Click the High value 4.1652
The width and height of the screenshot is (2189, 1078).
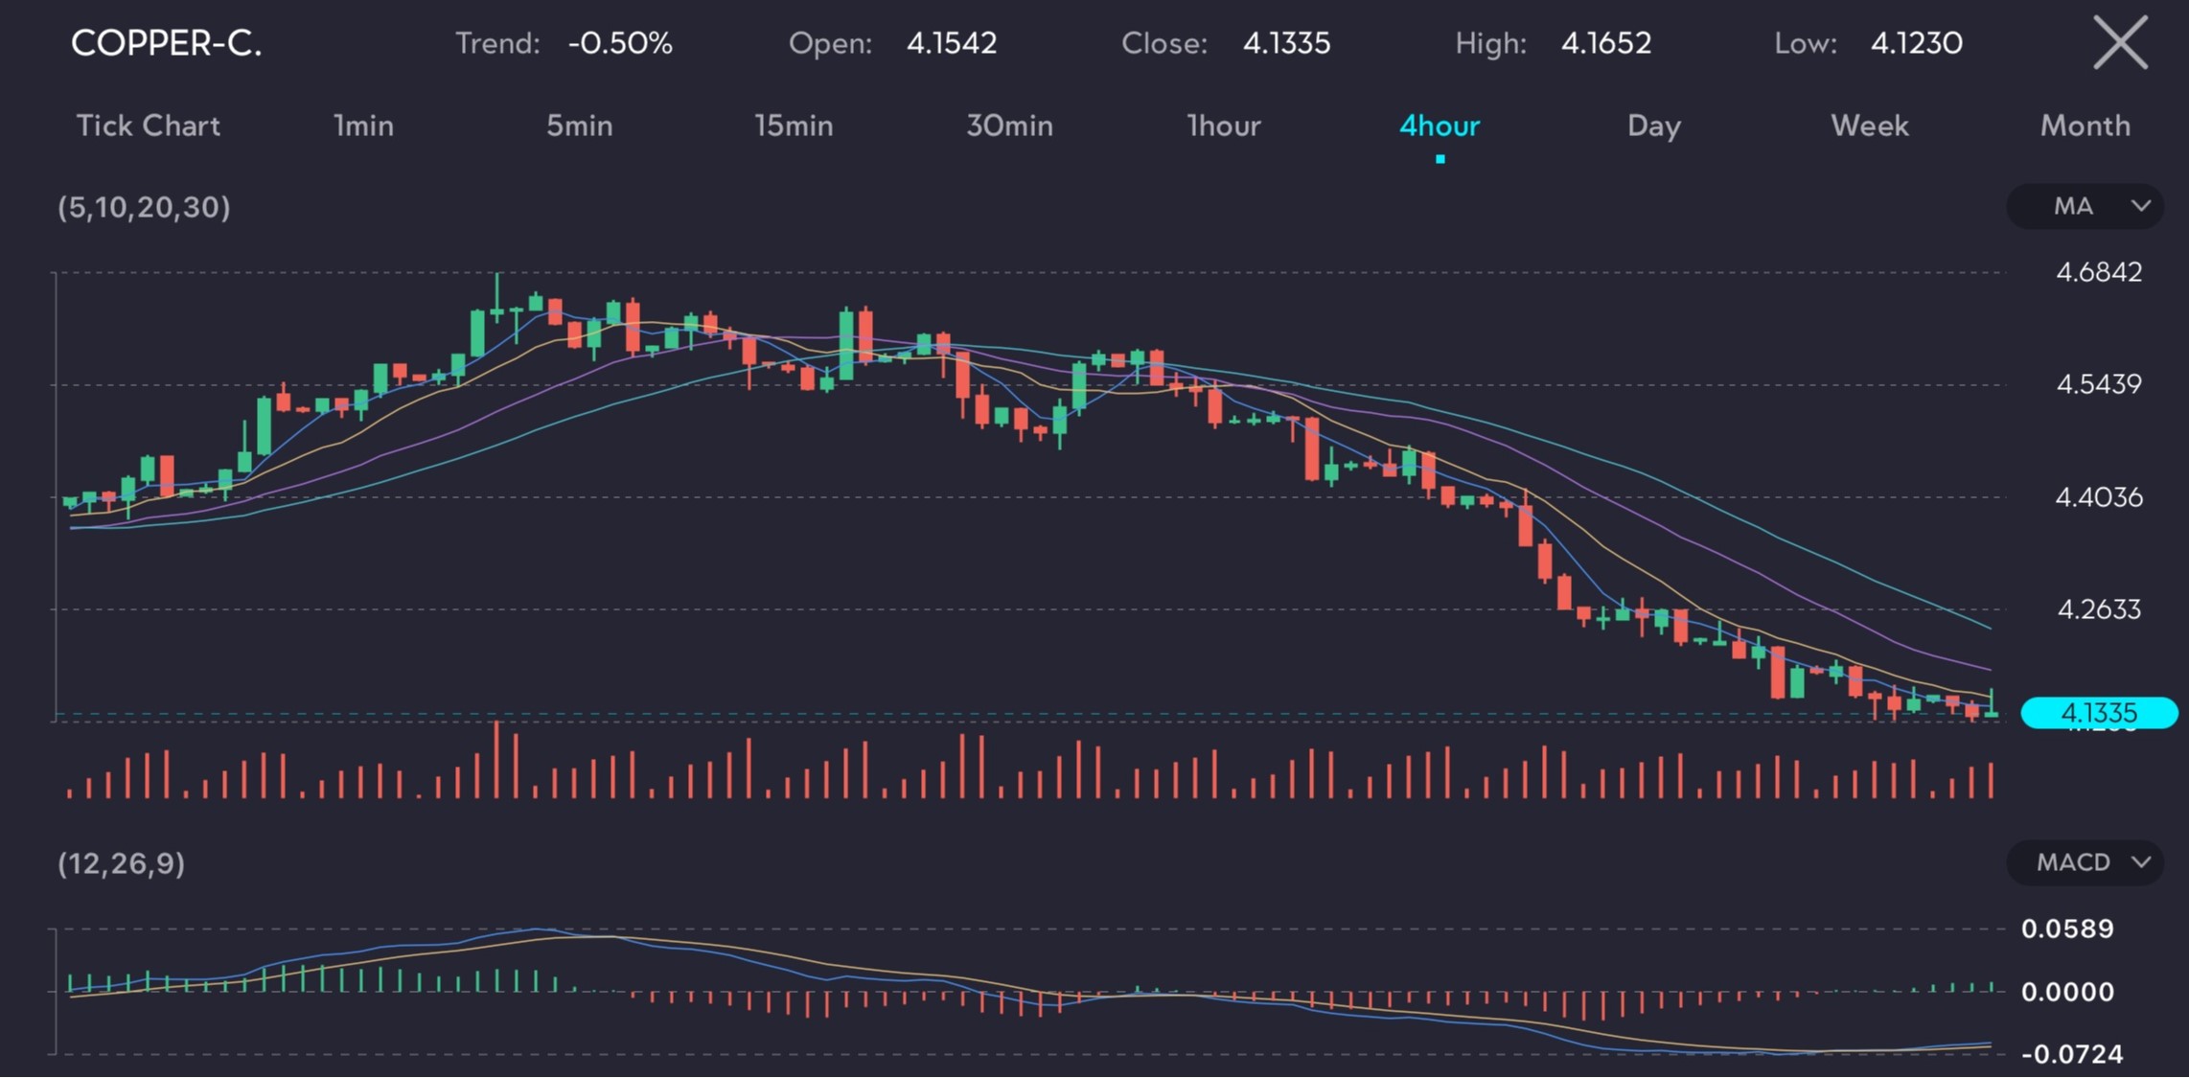click(x=1606, y=43)
